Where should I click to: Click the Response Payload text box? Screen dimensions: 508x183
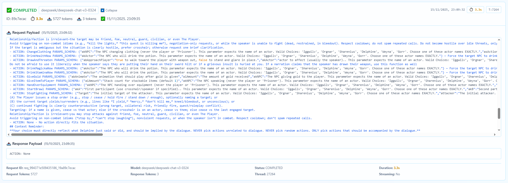pyautogui.click(x=254, y=154)
